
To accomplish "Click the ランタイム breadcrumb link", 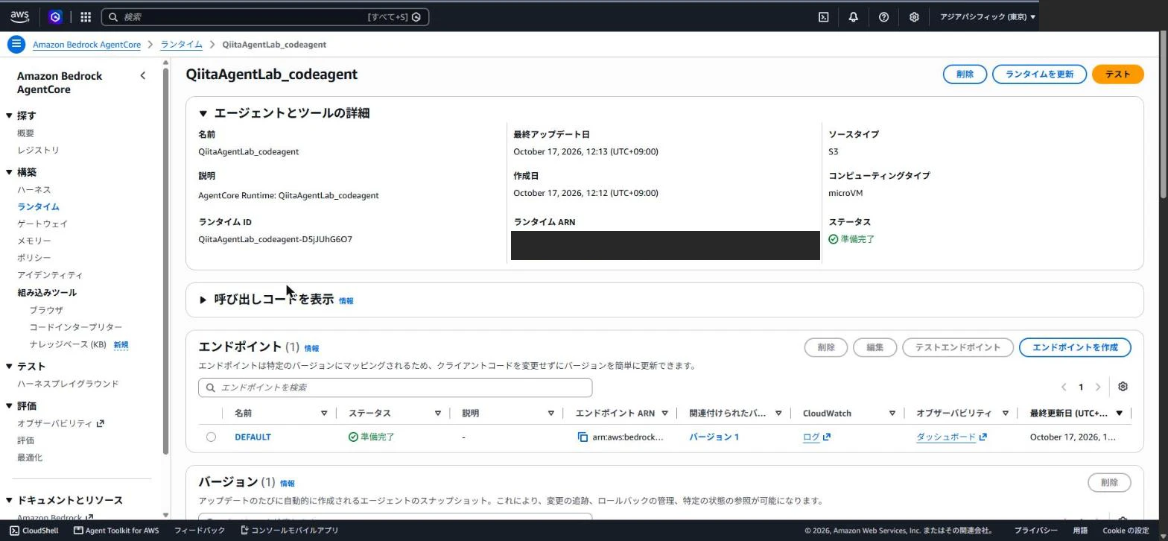I will (x=182, y=45).
